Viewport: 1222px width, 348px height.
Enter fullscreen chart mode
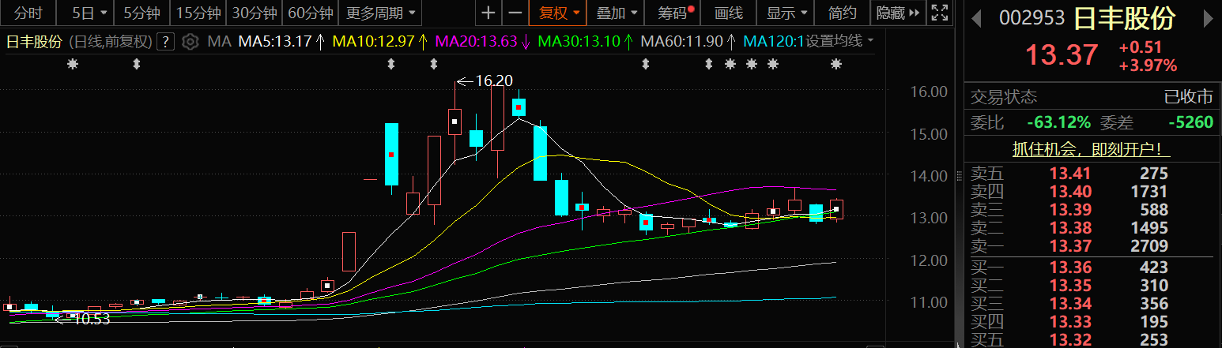pyautogui.click(x=938, y=13)
